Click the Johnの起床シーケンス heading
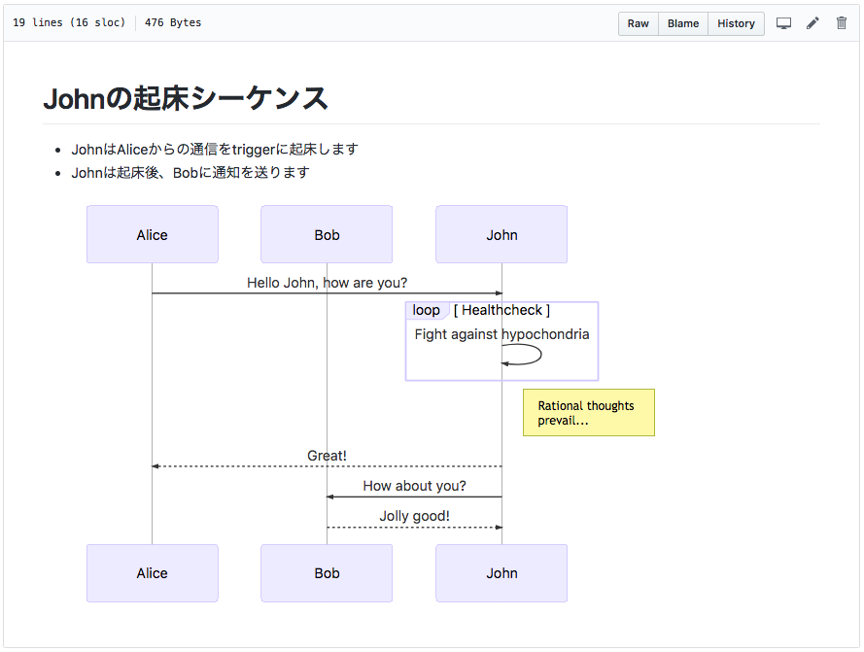864x652 pixels. (x=186, y=98)
